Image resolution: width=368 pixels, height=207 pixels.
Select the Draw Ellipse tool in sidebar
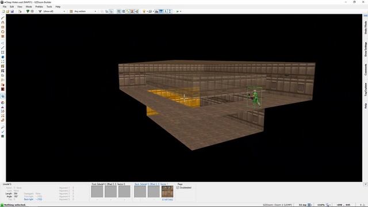pyautogui.click(x=2, y=32)
